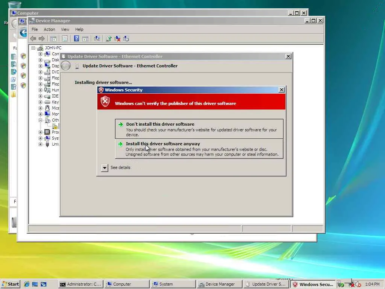Expand See details arrow in Windows Security
The height and width of the screenshot is (289, 385).
point(105,167)
